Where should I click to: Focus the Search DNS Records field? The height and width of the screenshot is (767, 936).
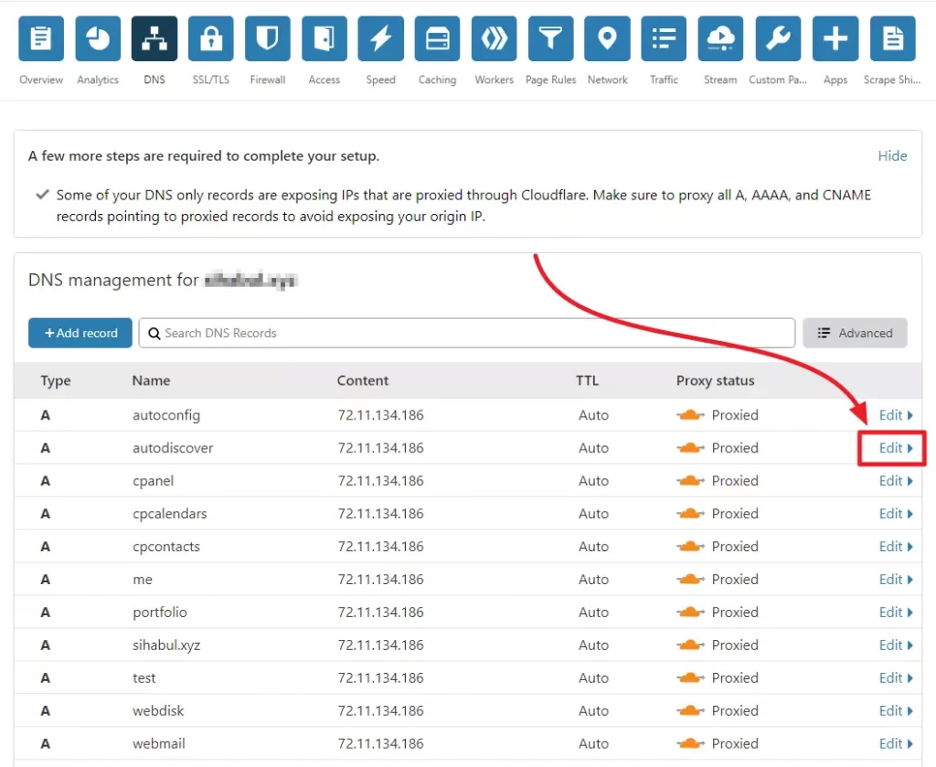[x=467, y=333]
